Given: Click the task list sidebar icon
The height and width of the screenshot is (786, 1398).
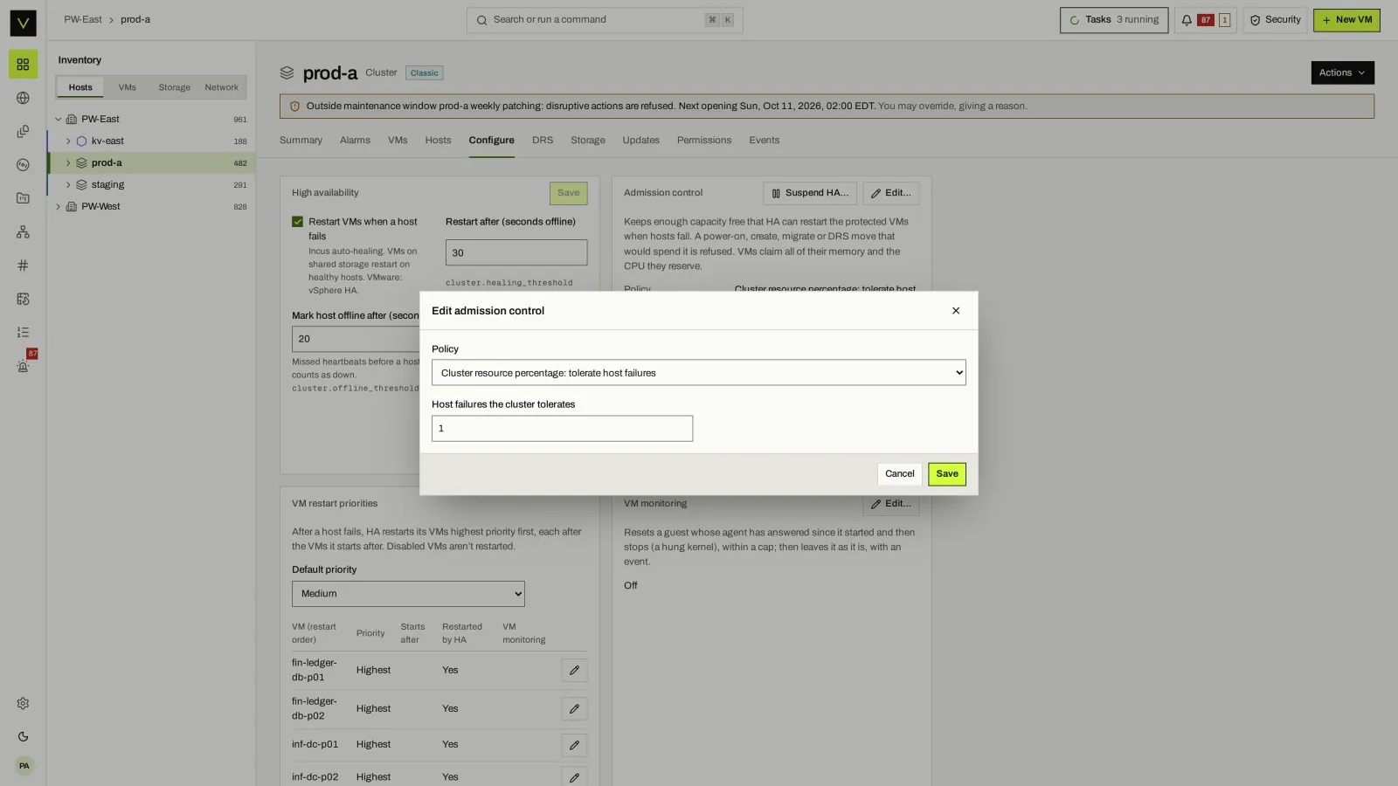Looking at the screenshot, I should point(23,333).
